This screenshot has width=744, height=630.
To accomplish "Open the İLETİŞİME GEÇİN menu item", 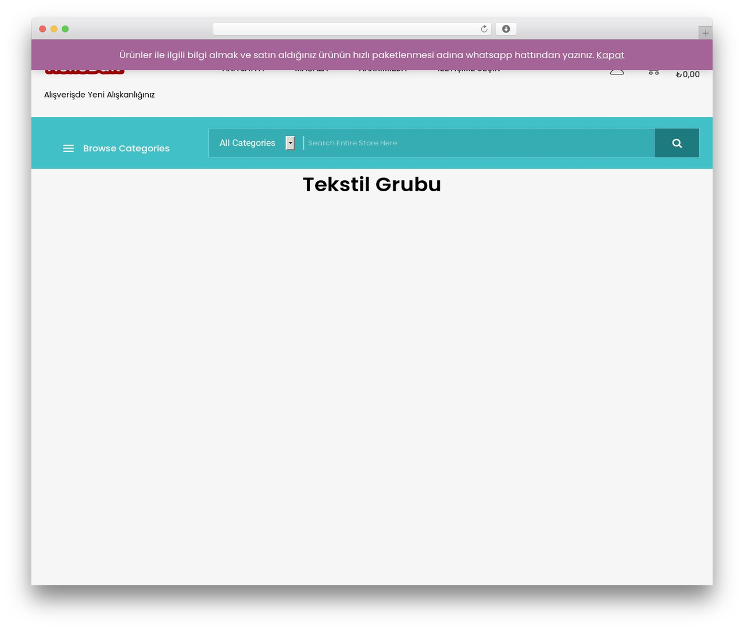I will tap(468, 71).
